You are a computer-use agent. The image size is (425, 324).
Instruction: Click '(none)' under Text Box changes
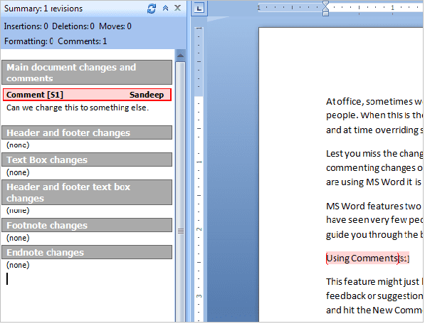(x=18, y=172)
